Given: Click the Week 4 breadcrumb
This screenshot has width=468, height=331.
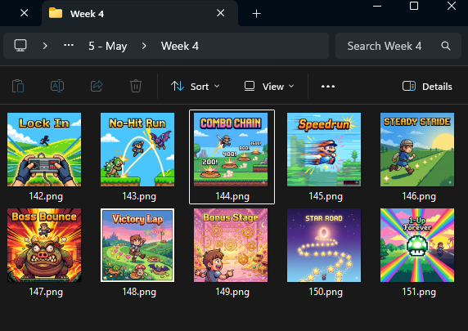Looking at the screenshot, I should click(x=180, y=46).
